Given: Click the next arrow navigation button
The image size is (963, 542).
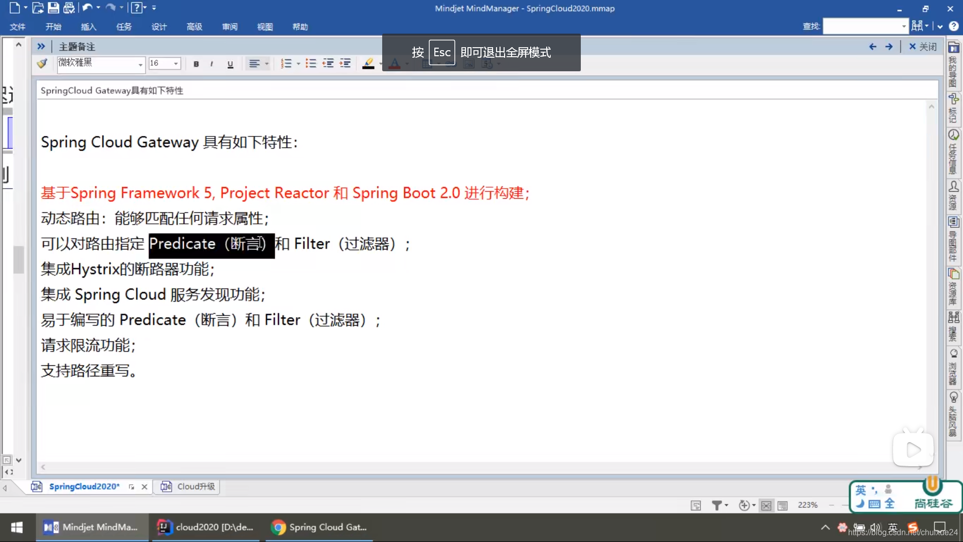Looking at the screenshot, I should point(889,46).
